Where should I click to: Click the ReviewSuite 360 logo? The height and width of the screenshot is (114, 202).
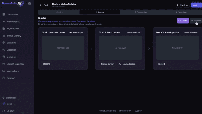[13, 4]
